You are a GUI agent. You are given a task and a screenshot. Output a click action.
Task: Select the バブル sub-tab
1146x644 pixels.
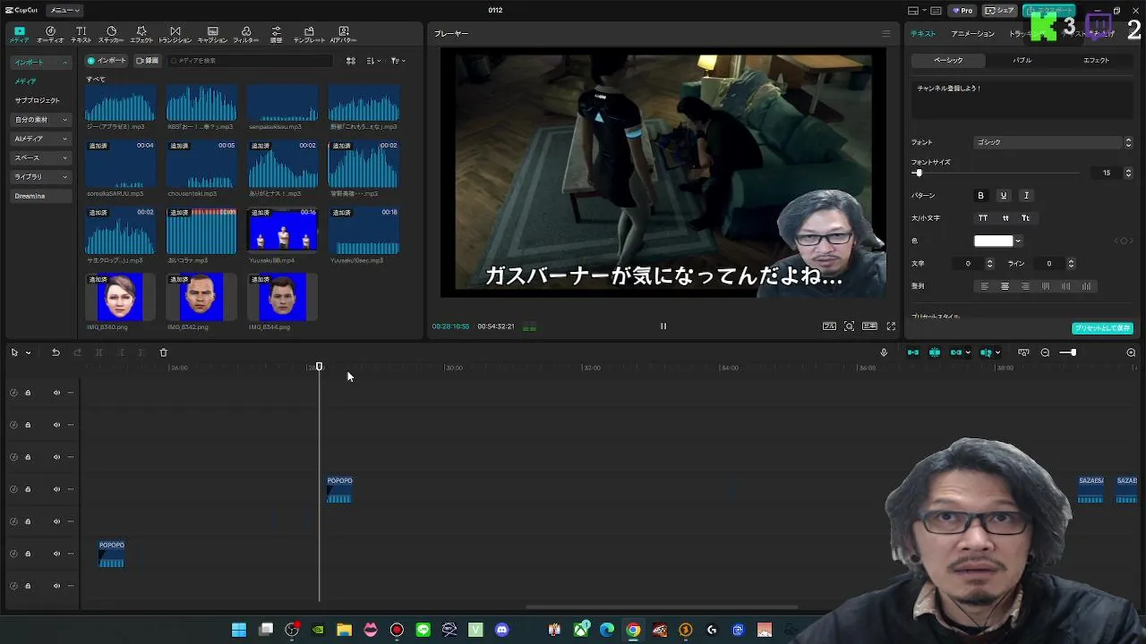pyautogui.click(x=1022, y=61)
